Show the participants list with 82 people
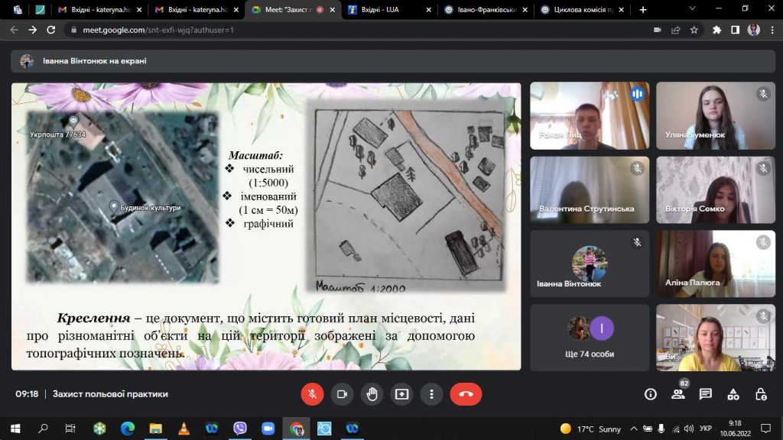This screenshot has width=783, height=440. (x=677, y=394)
